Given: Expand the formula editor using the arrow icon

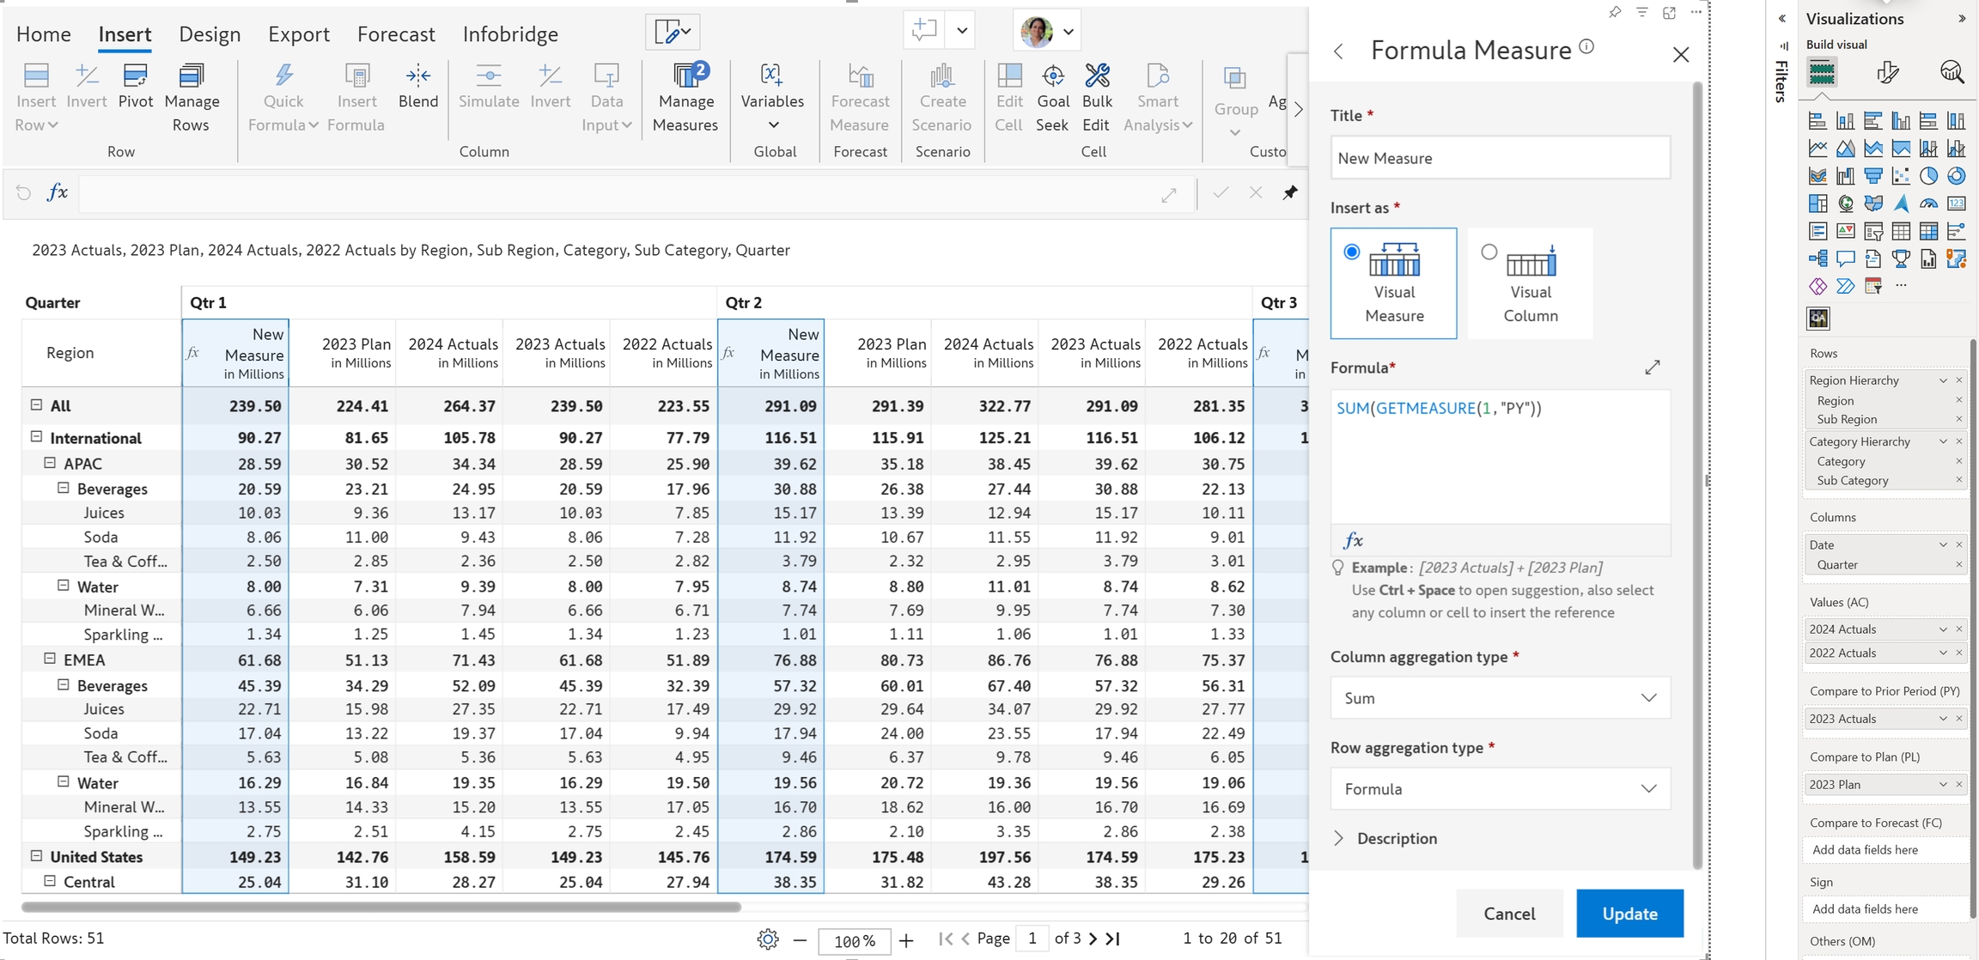Looking at the screenshot, I should (x=1653, y=368).
